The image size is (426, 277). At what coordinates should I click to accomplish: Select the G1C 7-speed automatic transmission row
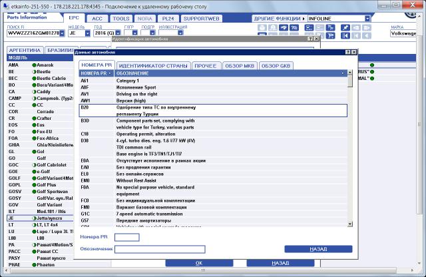coord(213,214)
